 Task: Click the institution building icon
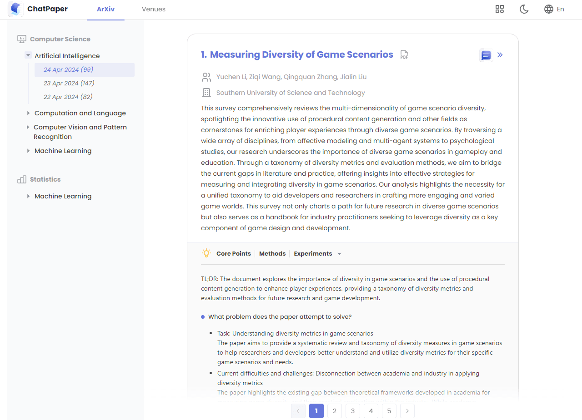(206, 93)
